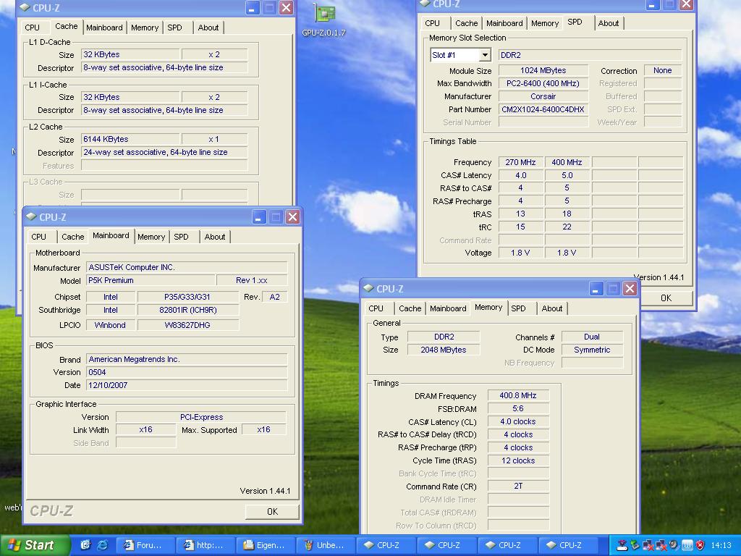Click the 'P35/G33/G31' chipset value

click(x=187, y=297)
